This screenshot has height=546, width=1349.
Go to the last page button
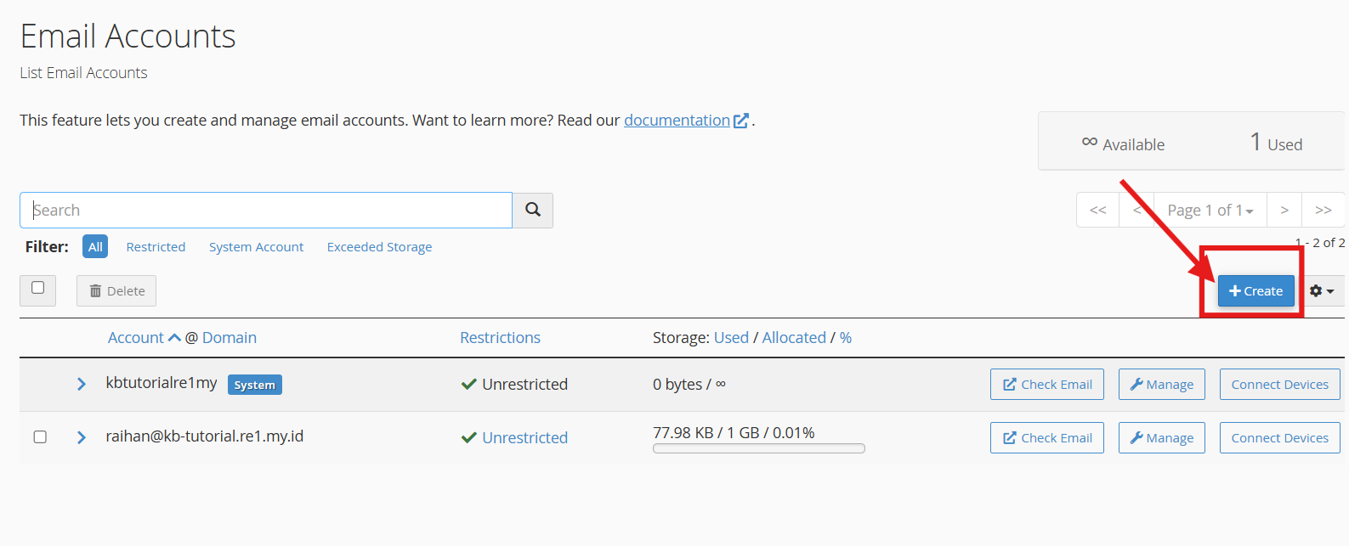(x=1323, y=210)
